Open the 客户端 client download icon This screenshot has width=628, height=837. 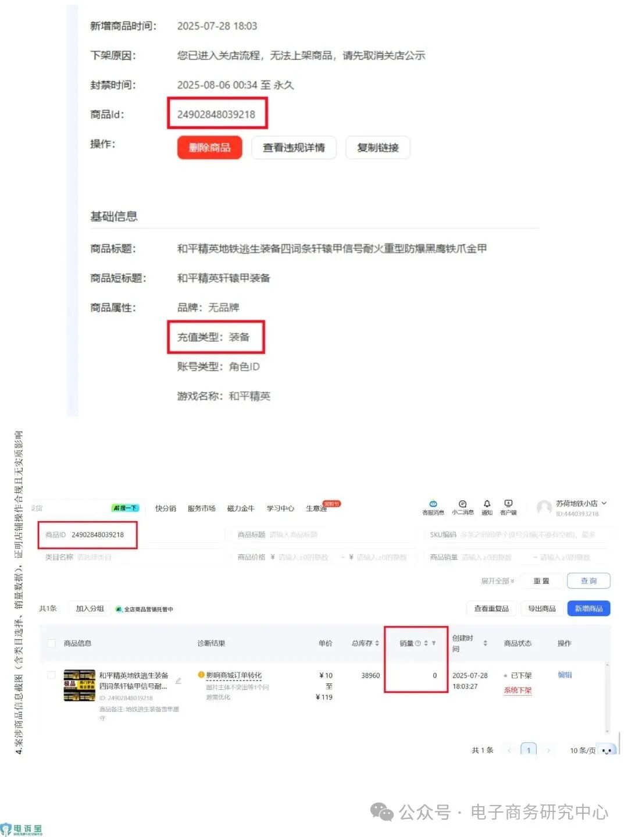(x=508, y=503)
